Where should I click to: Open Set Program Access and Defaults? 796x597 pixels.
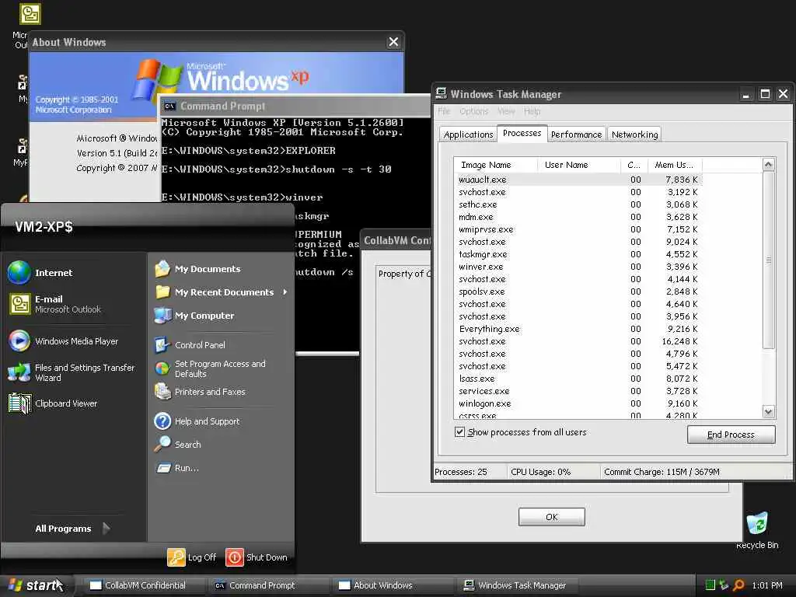[210, 368]
